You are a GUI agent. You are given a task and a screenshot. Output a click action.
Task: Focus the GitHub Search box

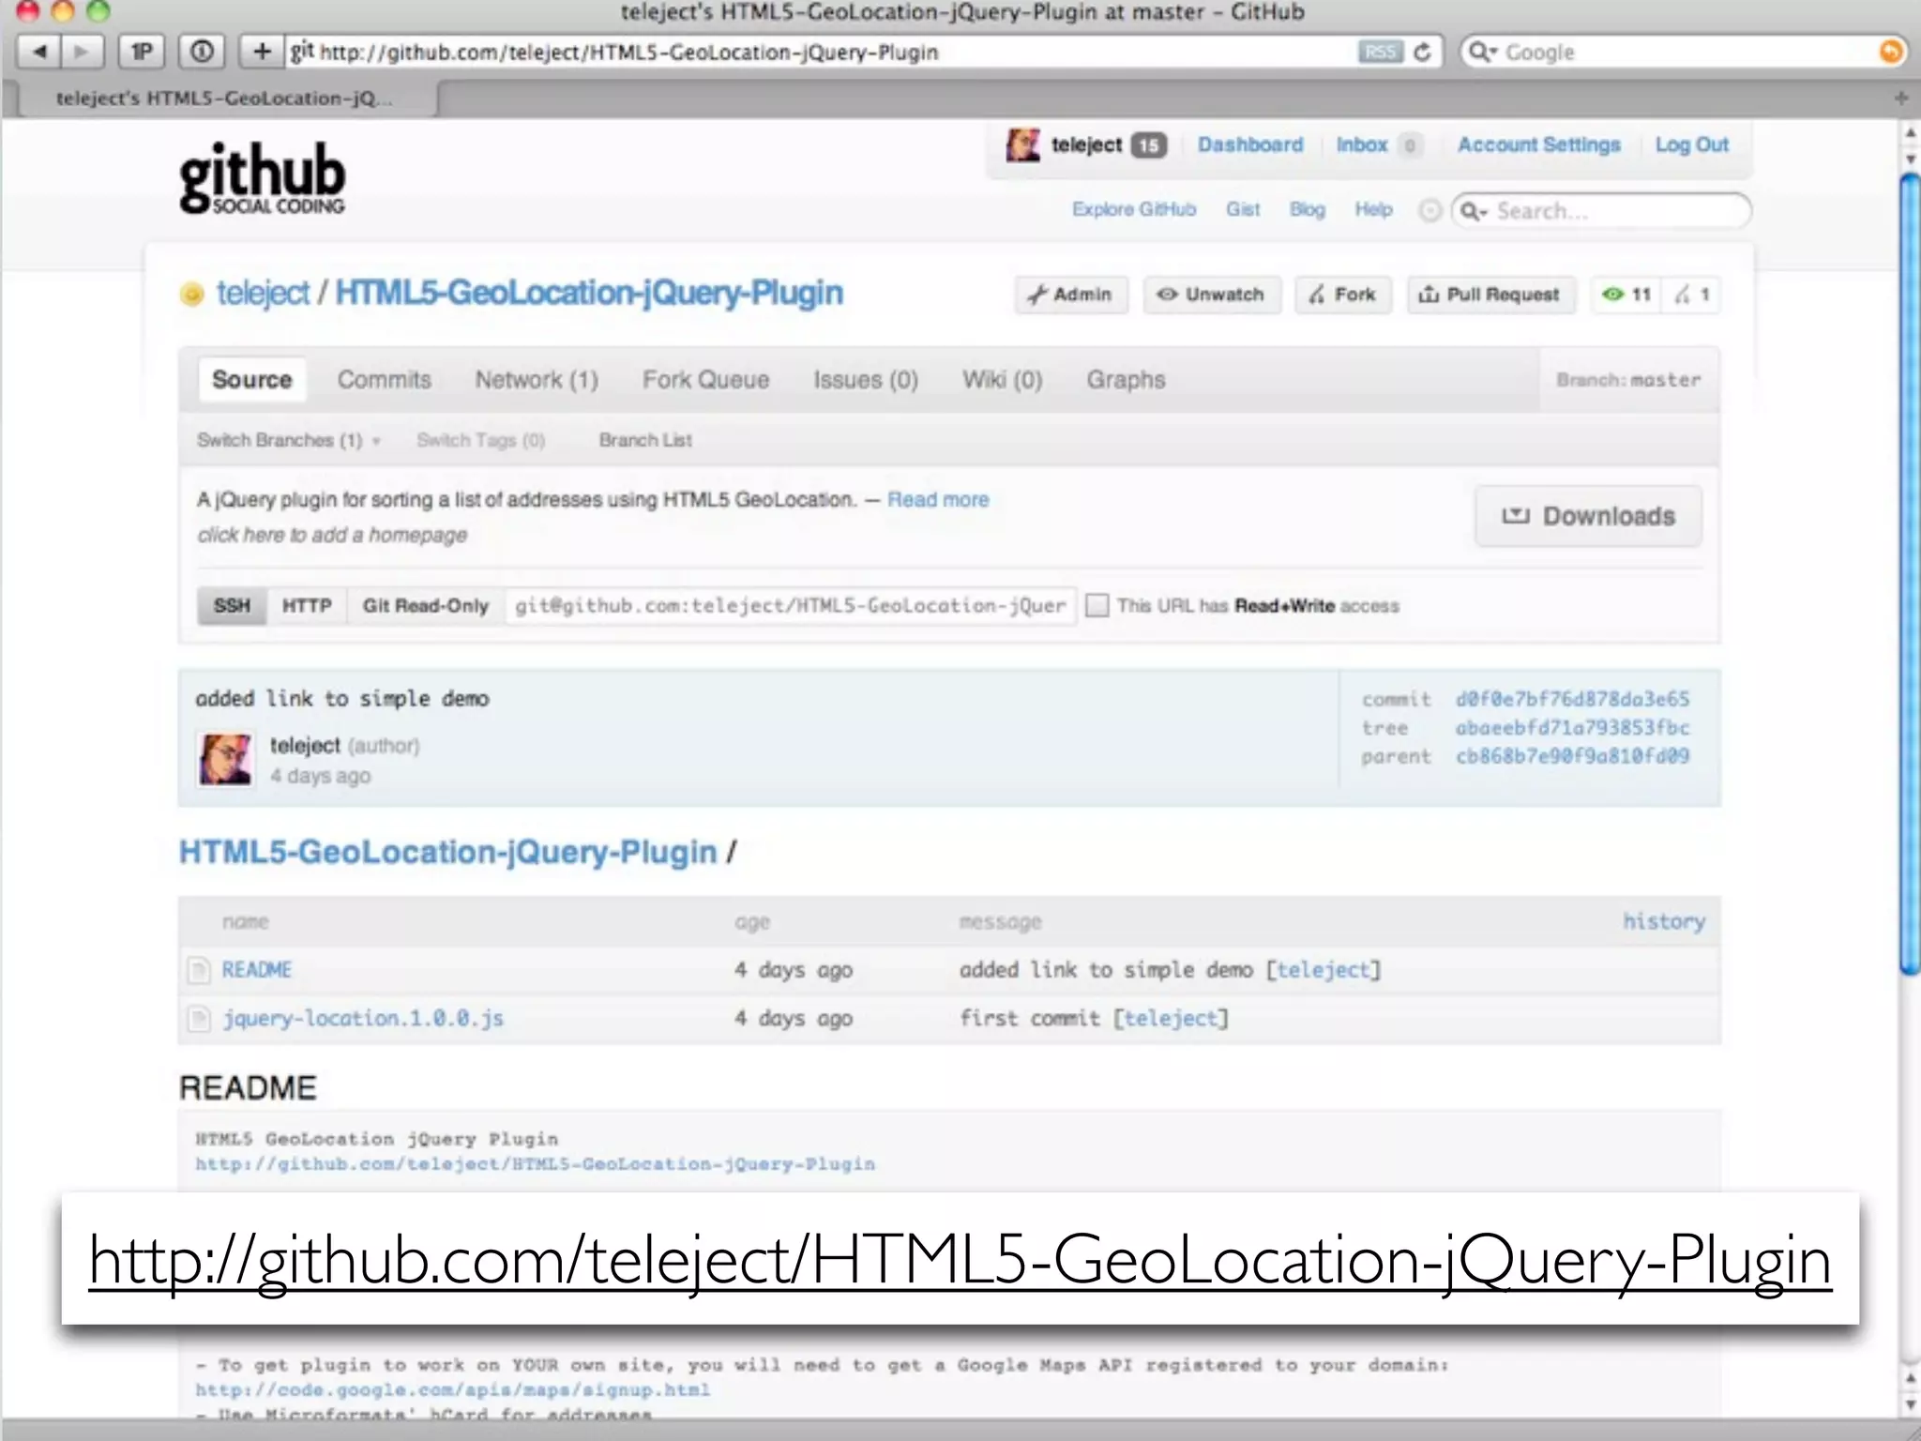point(1601,210)
